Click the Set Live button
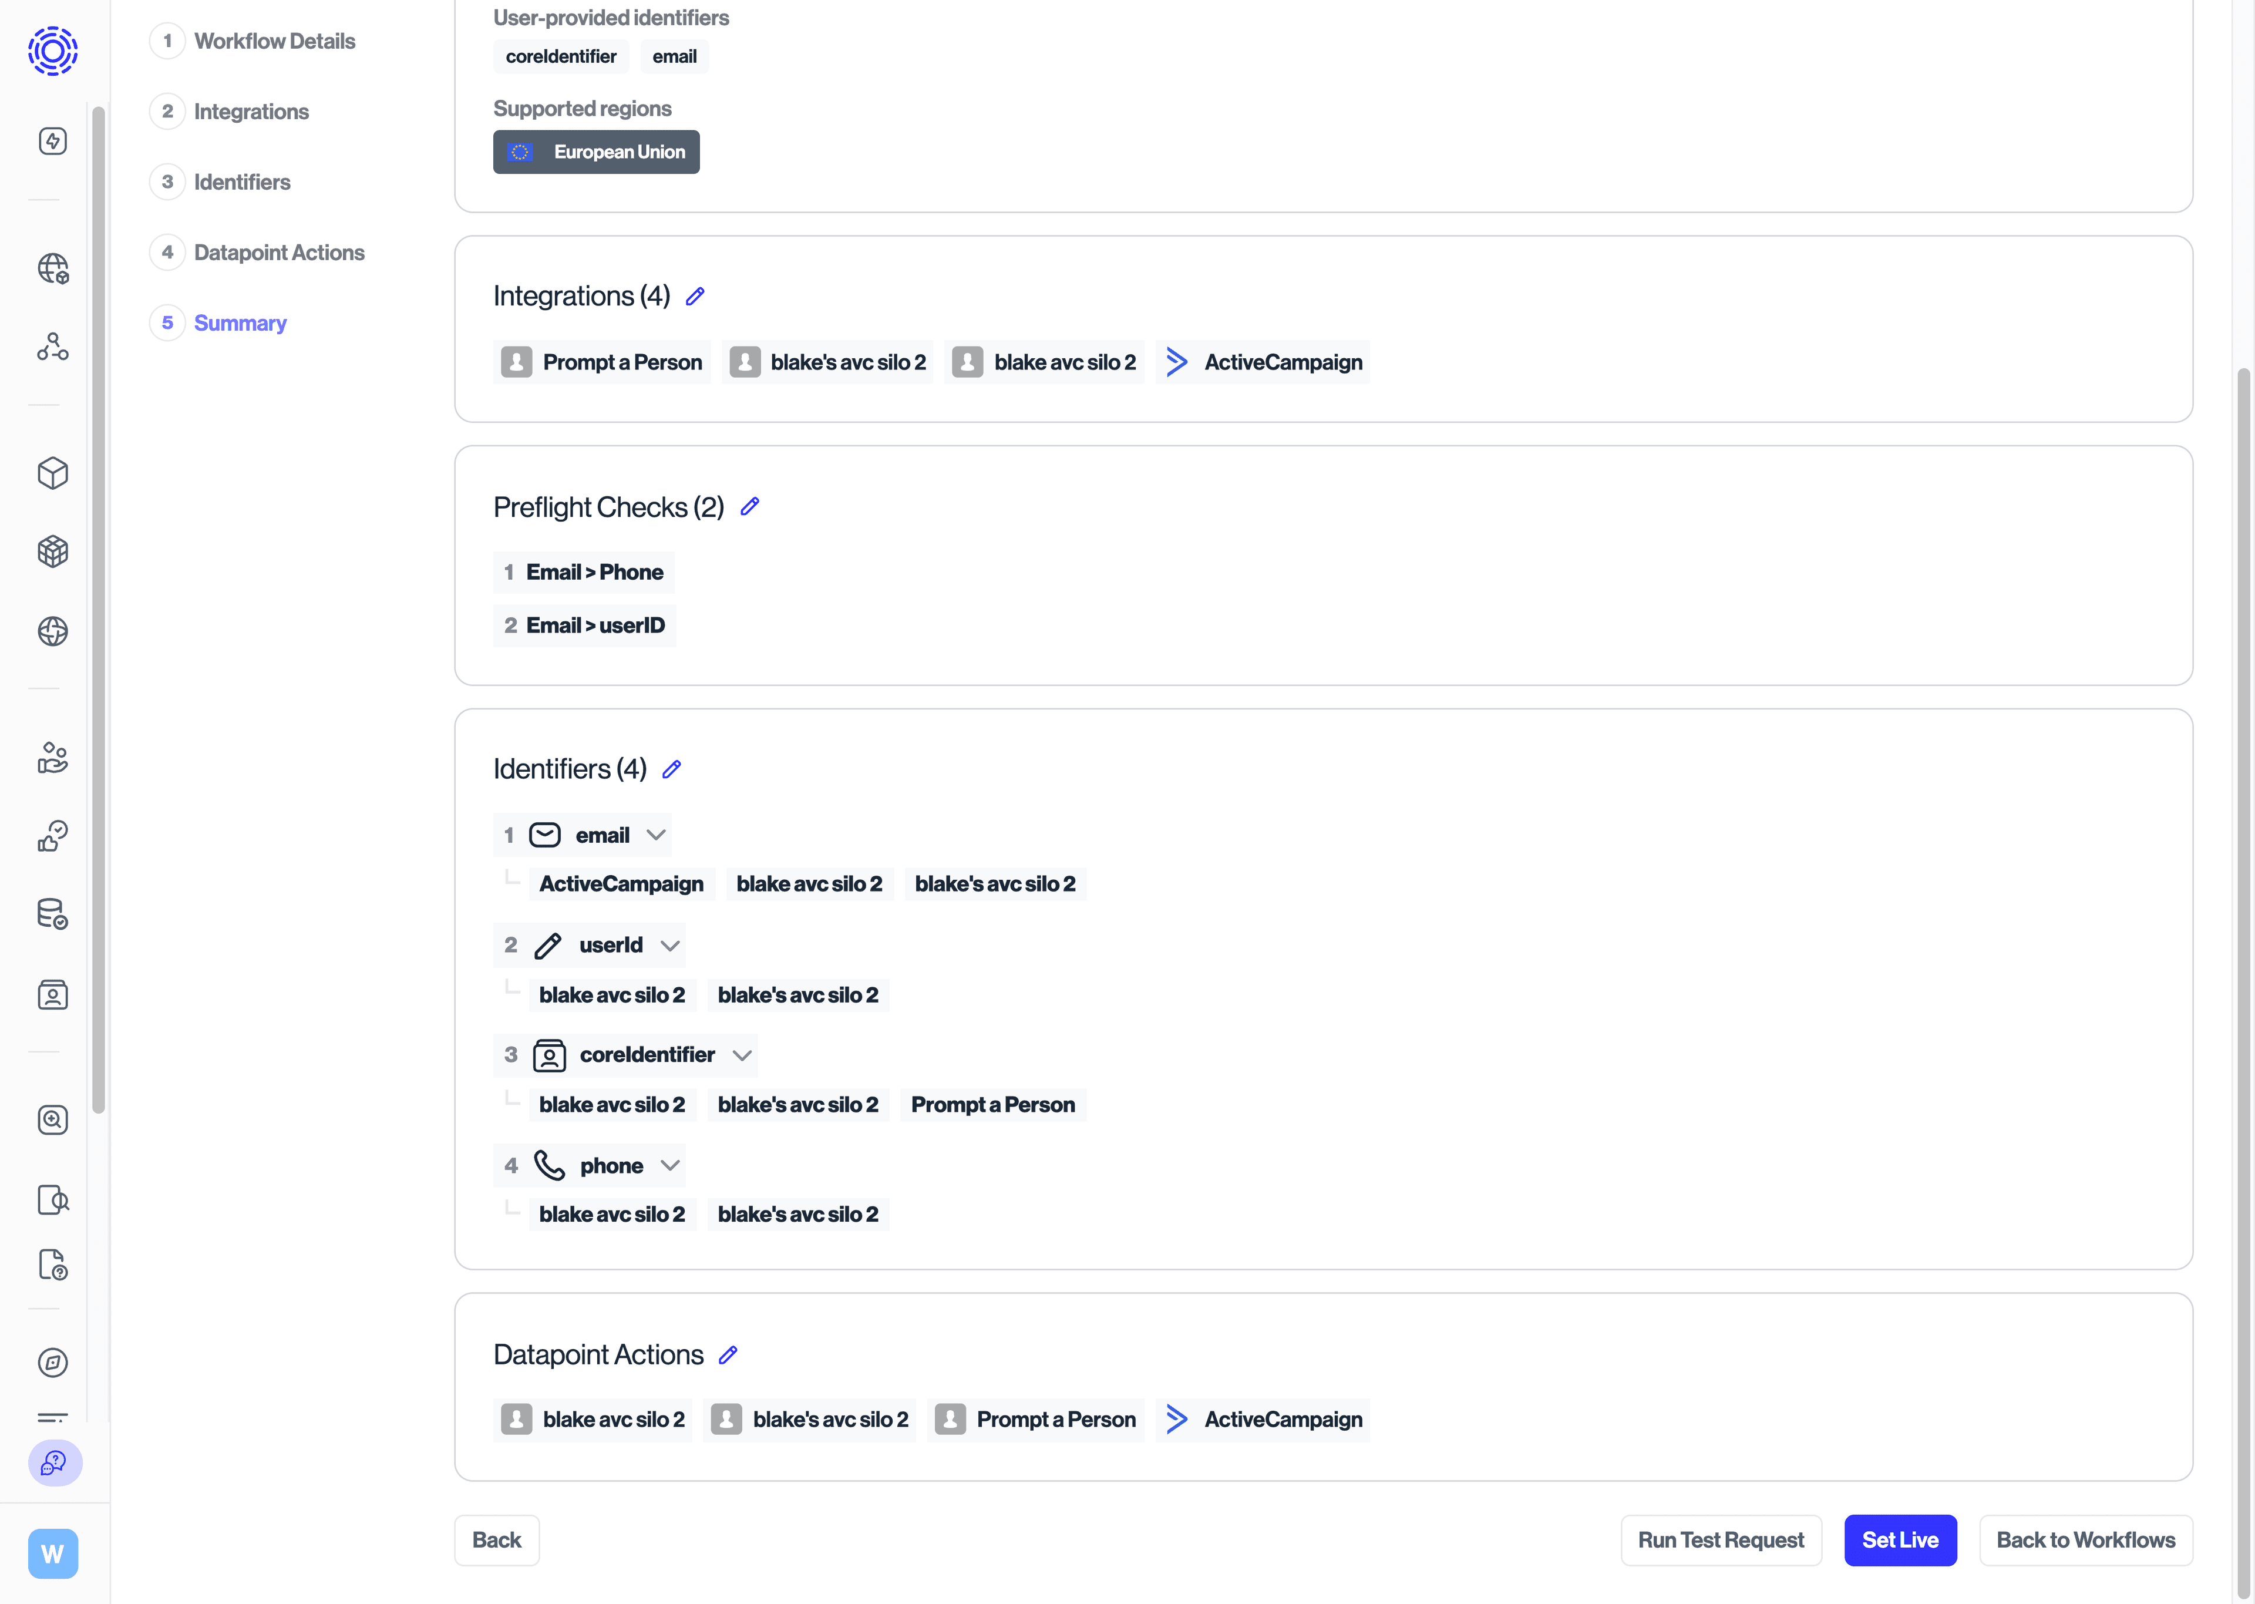This screenshot has width=2255, height=1604. [1900, 1540]
